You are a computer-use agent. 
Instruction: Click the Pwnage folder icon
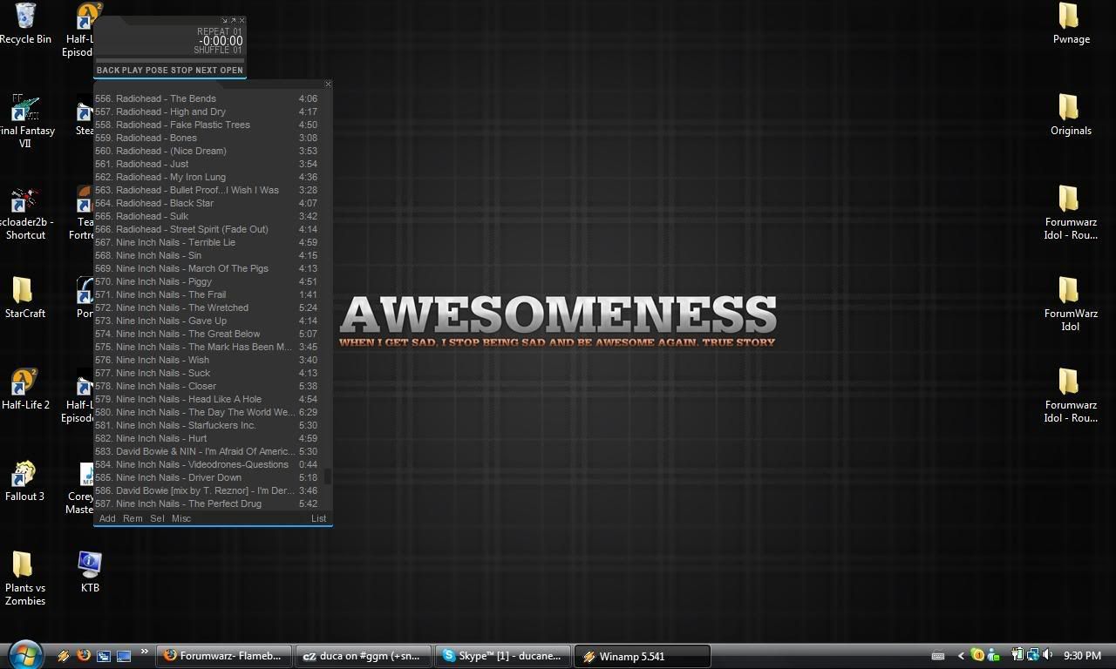click(1071, 24)
